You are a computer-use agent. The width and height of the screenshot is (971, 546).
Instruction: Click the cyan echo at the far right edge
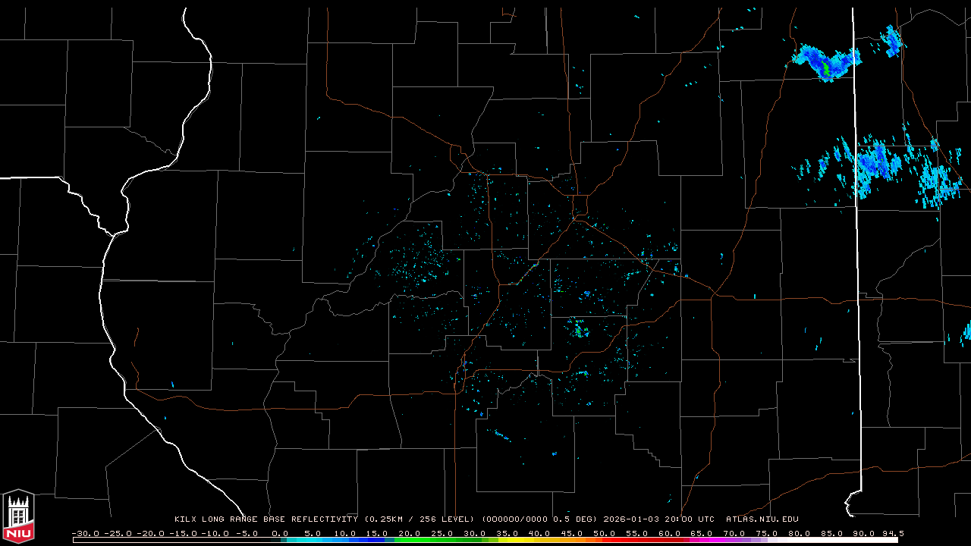pos(967,331)
